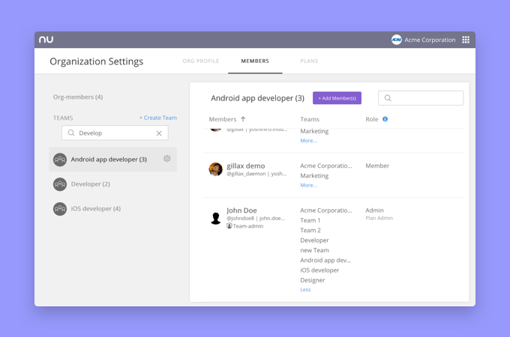510x337 pixels.
Task: Click the Role column header
Action: tap(372, 119)
